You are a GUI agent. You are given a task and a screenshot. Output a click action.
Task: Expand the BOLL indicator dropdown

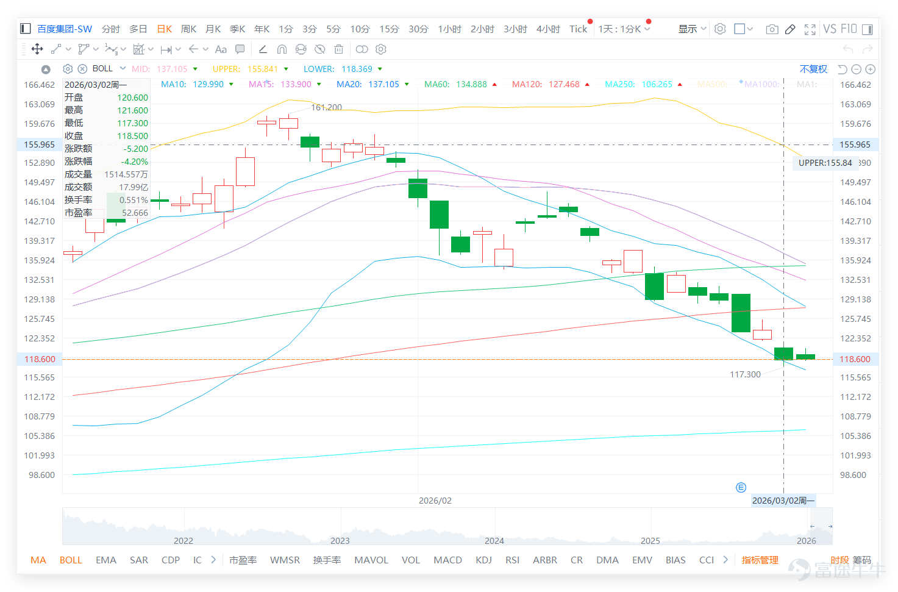[x=123, y=68]
